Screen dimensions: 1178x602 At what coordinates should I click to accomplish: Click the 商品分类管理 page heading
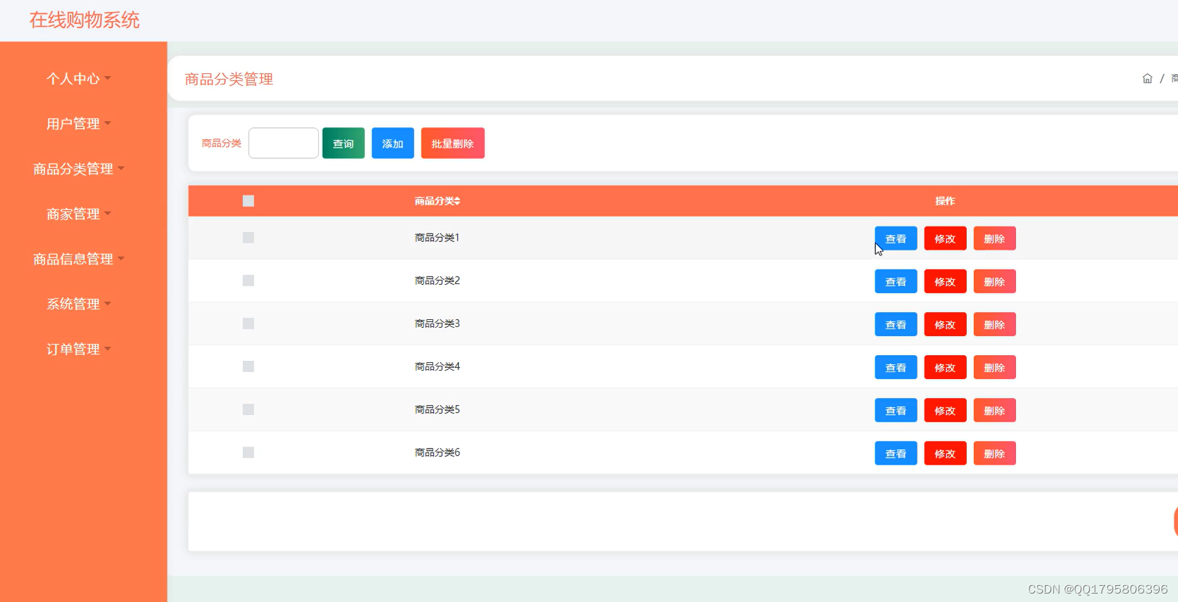[x=229, y=79]
